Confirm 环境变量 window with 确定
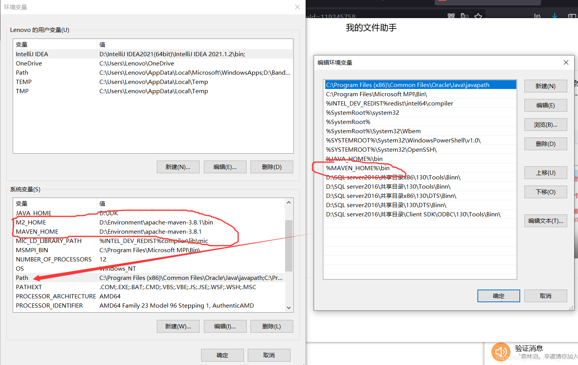Screen dimensions: 578x365 click(222, 355)
